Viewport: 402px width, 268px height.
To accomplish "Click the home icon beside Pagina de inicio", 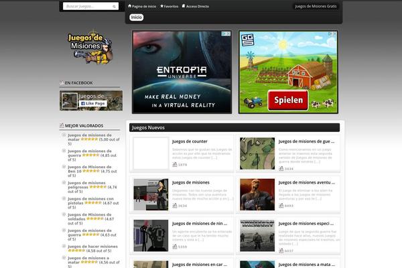I will click(130, 6).
